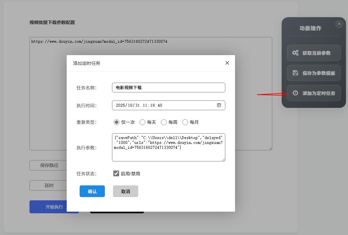Select the 仅一次 repeat option
Screen dimensions: 348x235
click(x=117, y=122)
